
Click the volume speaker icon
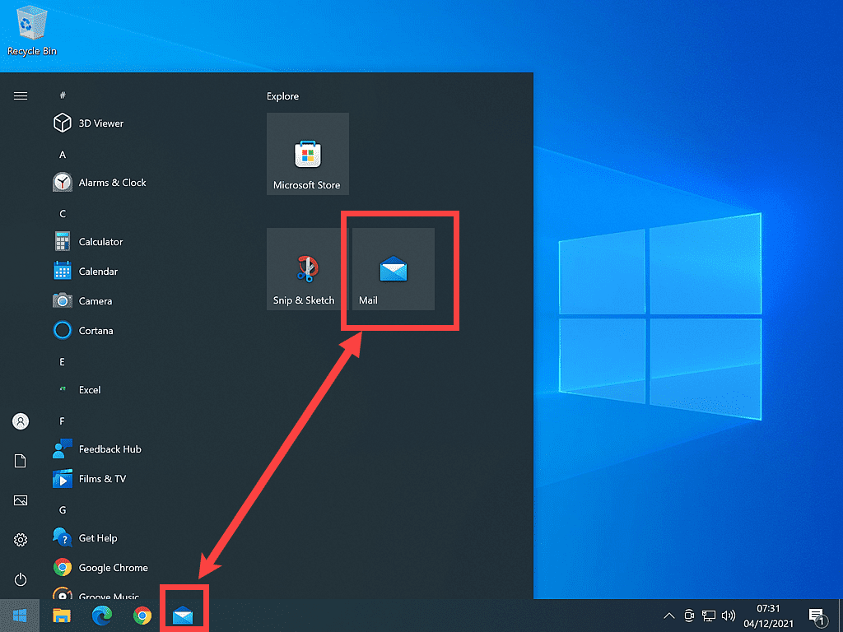click(728, 616)
